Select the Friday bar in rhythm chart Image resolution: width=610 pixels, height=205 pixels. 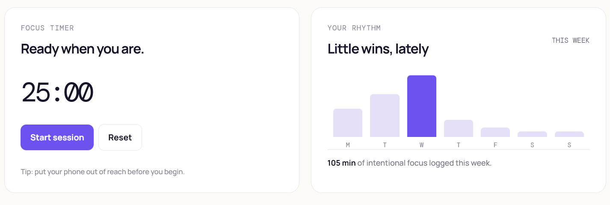[495, 132]
